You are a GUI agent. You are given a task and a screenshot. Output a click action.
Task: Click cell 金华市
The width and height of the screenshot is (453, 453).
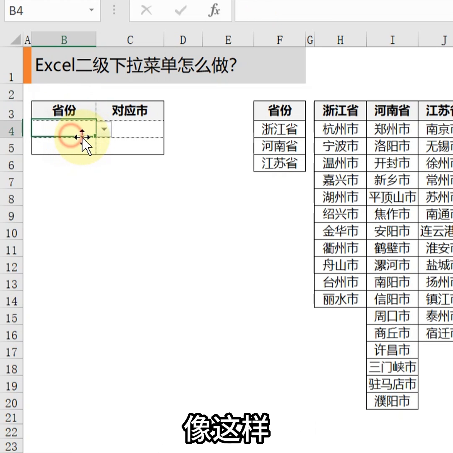tap(340, 231)
